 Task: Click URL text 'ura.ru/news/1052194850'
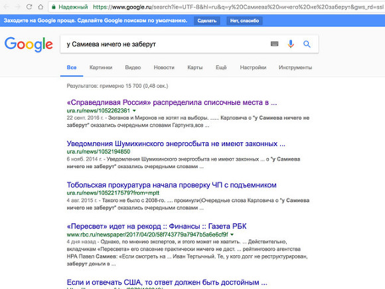pos(98,151)
